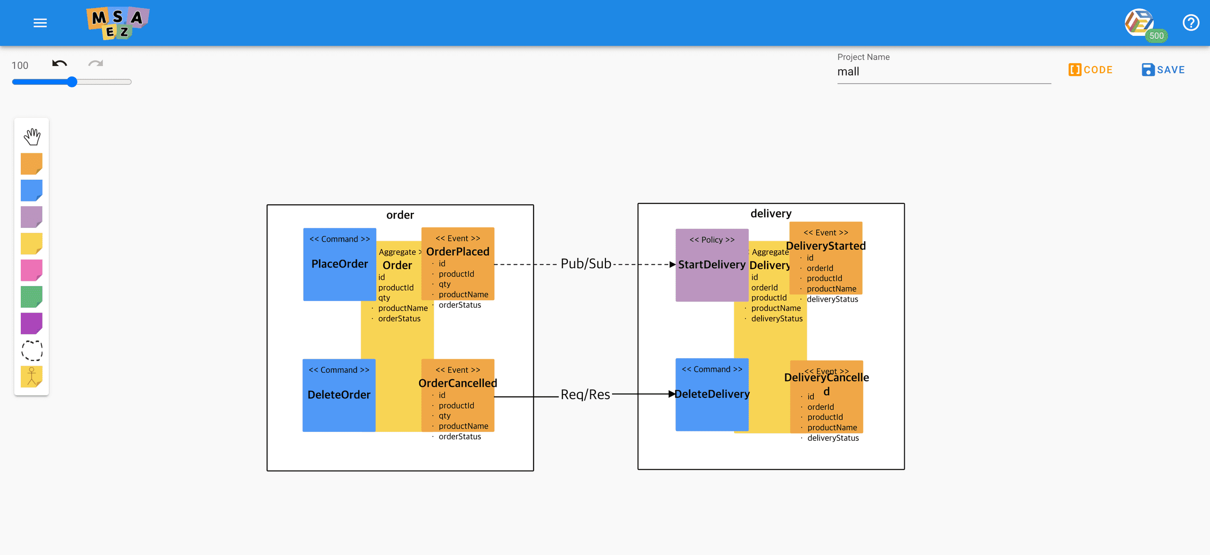The height and width of the screenshot is (555, 1210).
Task: Pick the blue command sticker tool
Action: tap(31, 190)
